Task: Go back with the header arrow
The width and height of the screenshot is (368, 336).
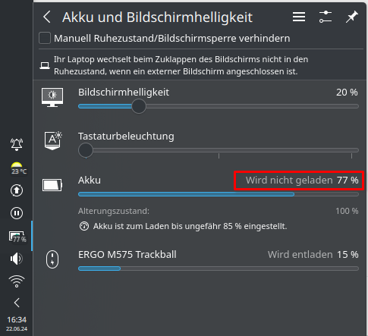Action: [47, 17]
